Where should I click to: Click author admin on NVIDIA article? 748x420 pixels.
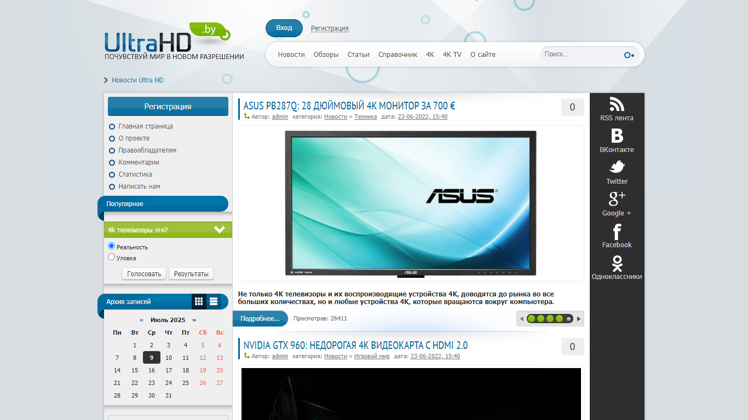point(280,356)
